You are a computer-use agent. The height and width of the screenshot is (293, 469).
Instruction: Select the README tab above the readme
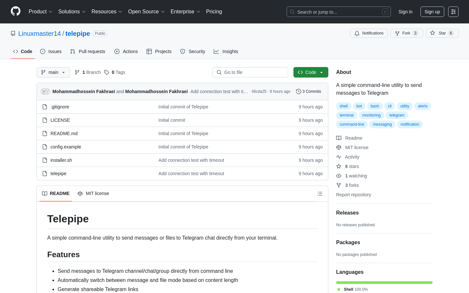tap(56, 193)
